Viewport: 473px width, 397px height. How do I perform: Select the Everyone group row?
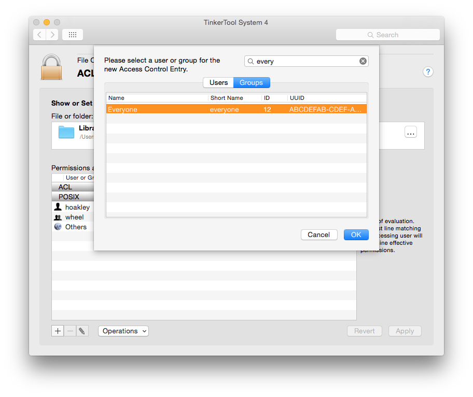(x=236, y=109)
